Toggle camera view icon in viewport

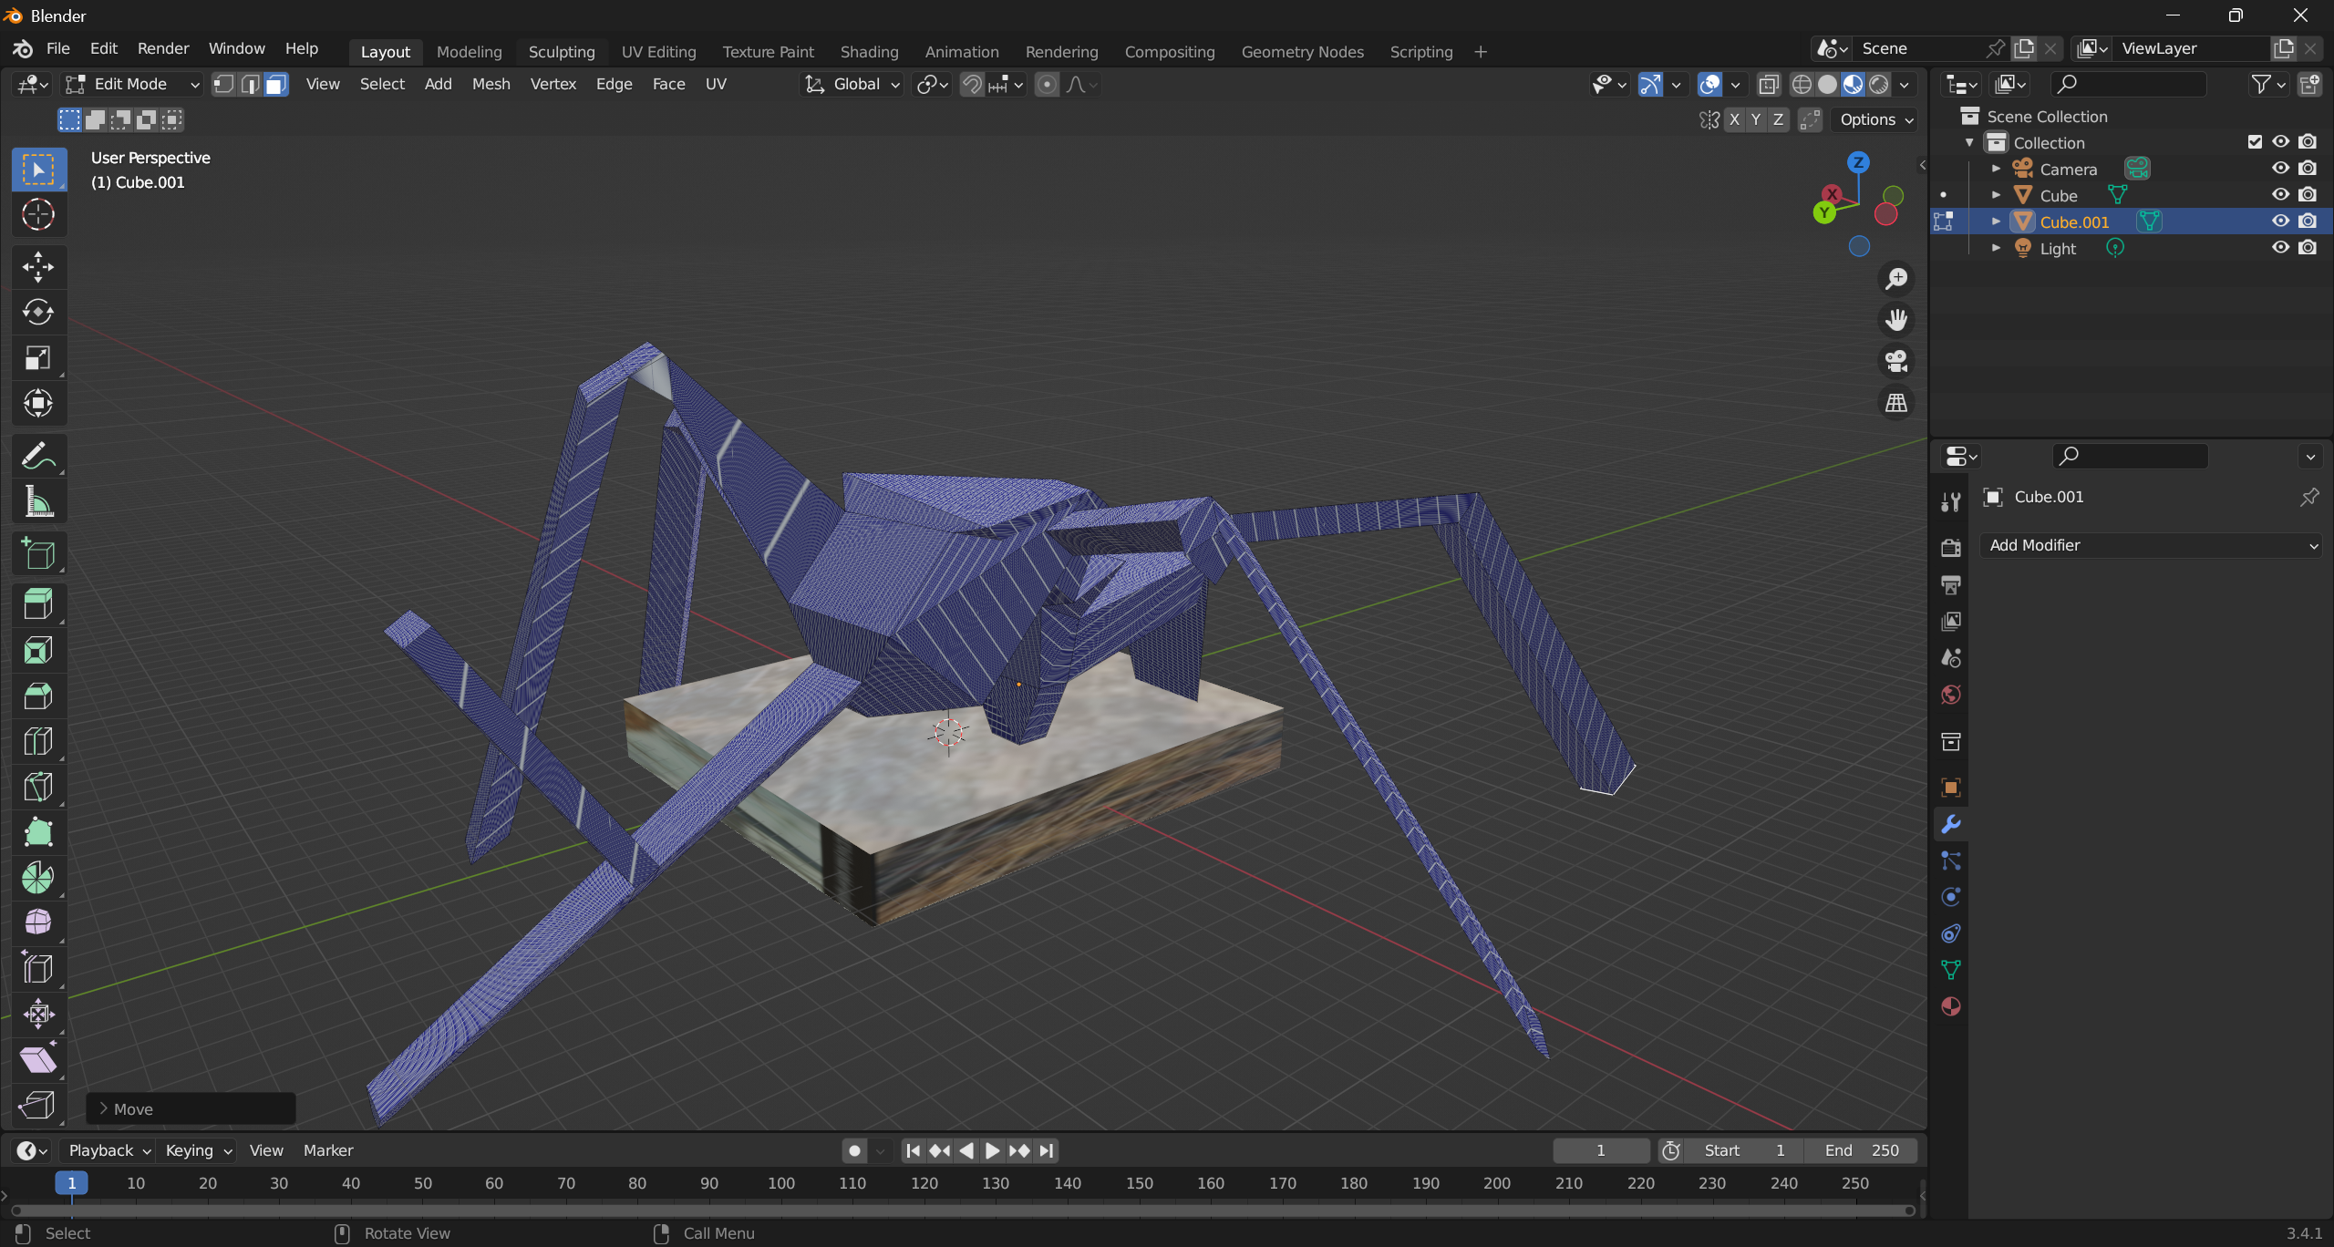click(1896, 361)
